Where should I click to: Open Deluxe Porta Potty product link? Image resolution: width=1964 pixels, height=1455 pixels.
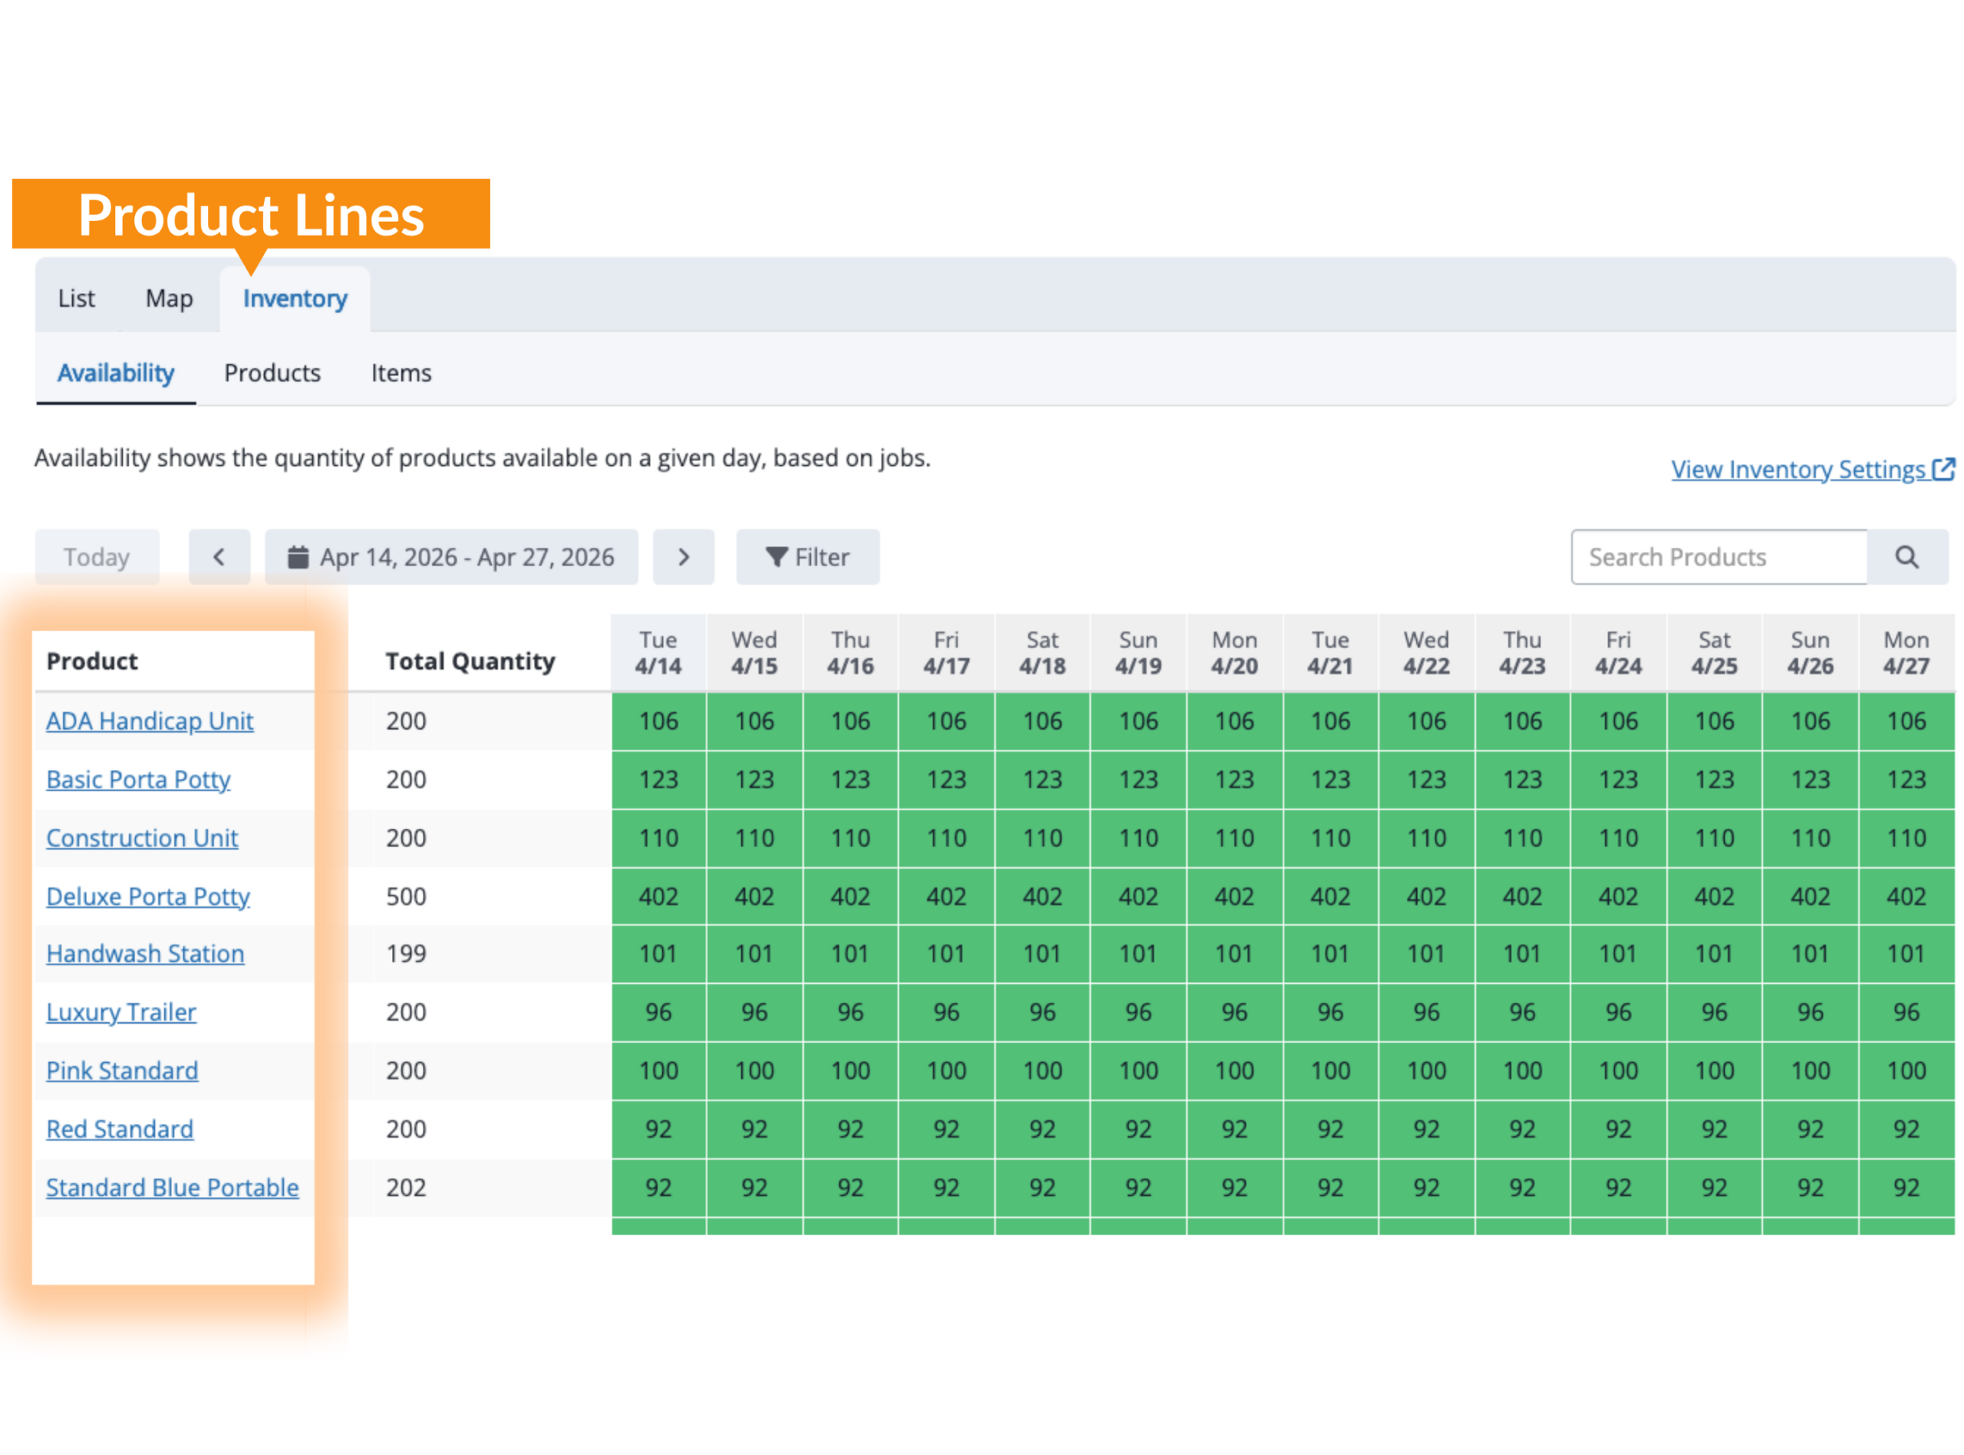click(x=148, y=896)
